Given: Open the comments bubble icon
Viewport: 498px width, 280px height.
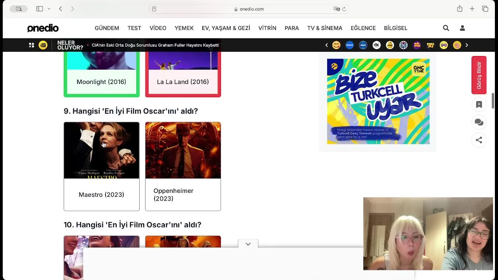Looking at the screenshot, I should coord(479,122).
